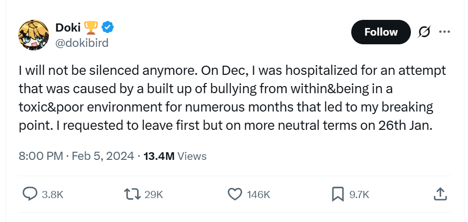Open the @dokibird handle link

coord(81,43)
